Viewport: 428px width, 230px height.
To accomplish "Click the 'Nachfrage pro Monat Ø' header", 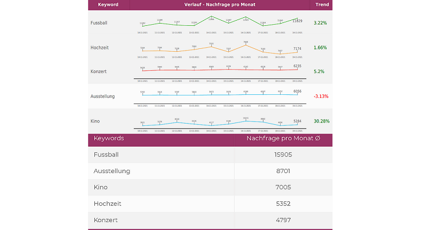I will 284,139.
